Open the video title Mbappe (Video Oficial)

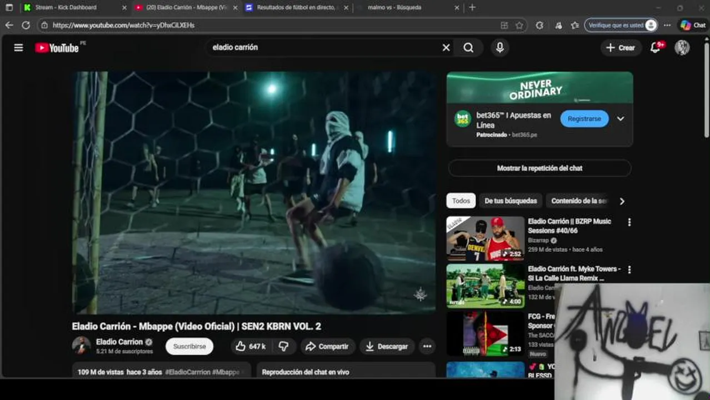point(196,327)
